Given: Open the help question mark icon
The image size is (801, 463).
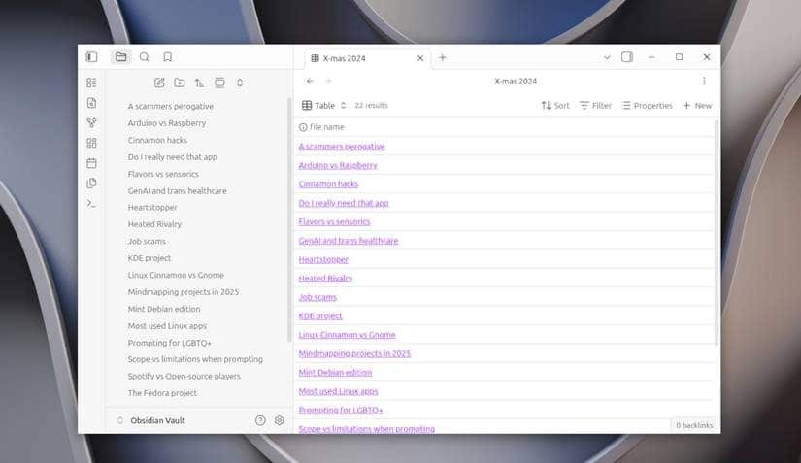Looking at the screenshot, I should [x=260, y=420].
